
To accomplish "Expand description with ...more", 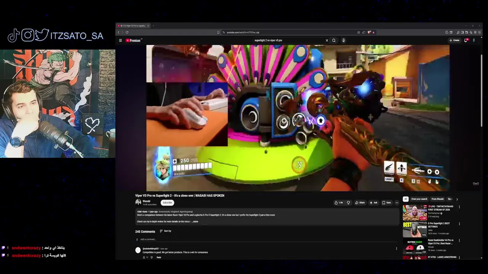I will point(195,221).
